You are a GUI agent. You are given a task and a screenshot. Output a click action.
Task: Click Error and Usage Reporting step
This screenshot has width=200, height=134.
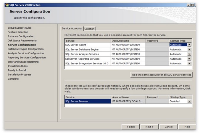(23, 62)
